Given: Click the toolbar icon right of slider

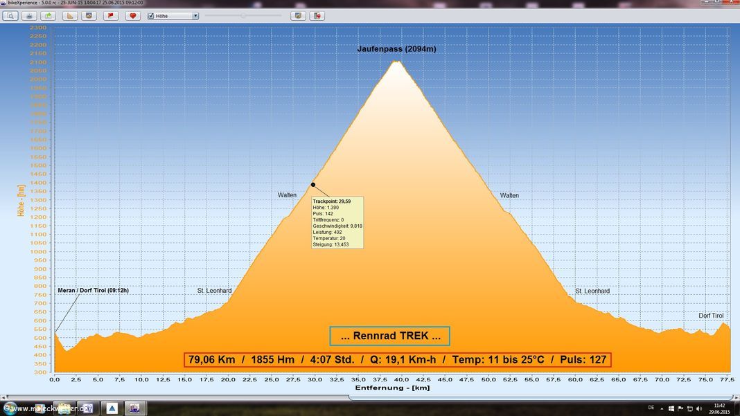Looking at the screenshot, I should tap(298, 15).
